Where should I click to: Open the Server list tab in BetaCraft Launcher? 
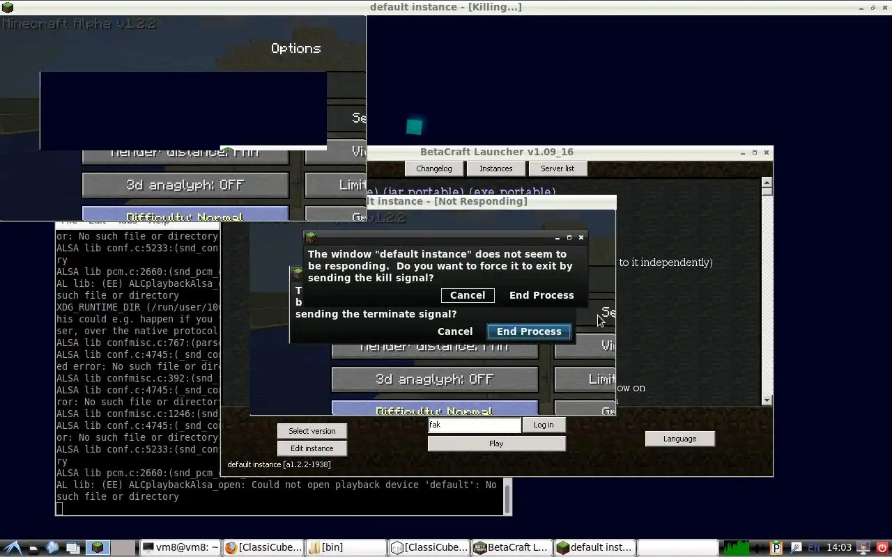[x=557, y=168]
